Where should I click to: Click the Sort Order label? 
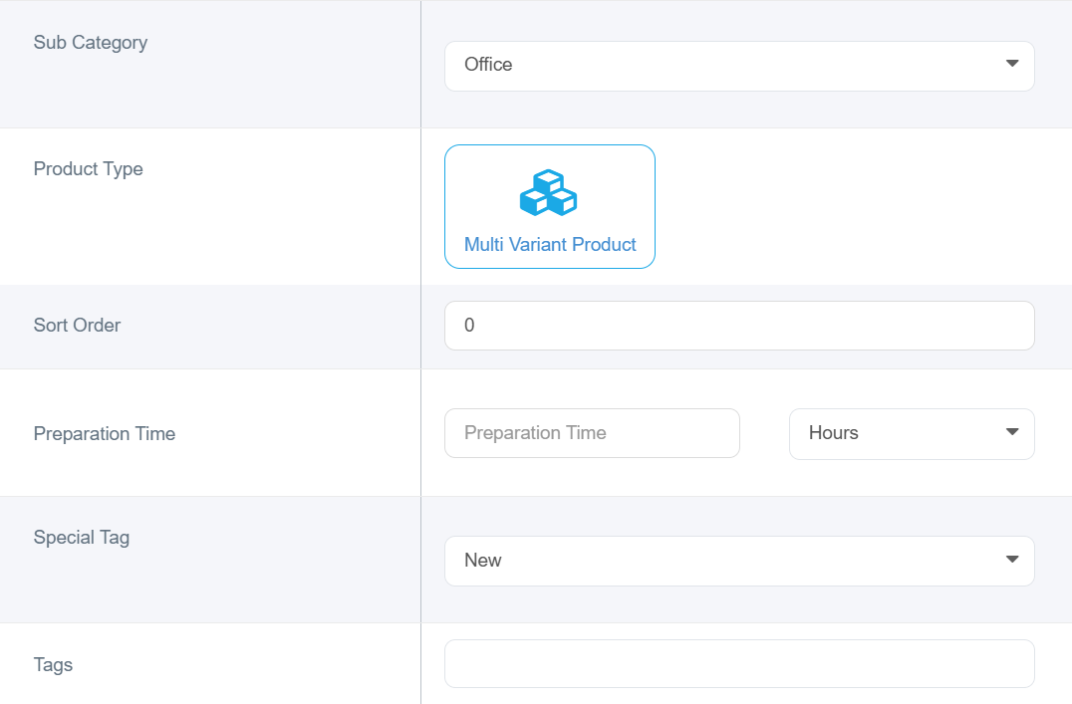(x=78, y=326)
